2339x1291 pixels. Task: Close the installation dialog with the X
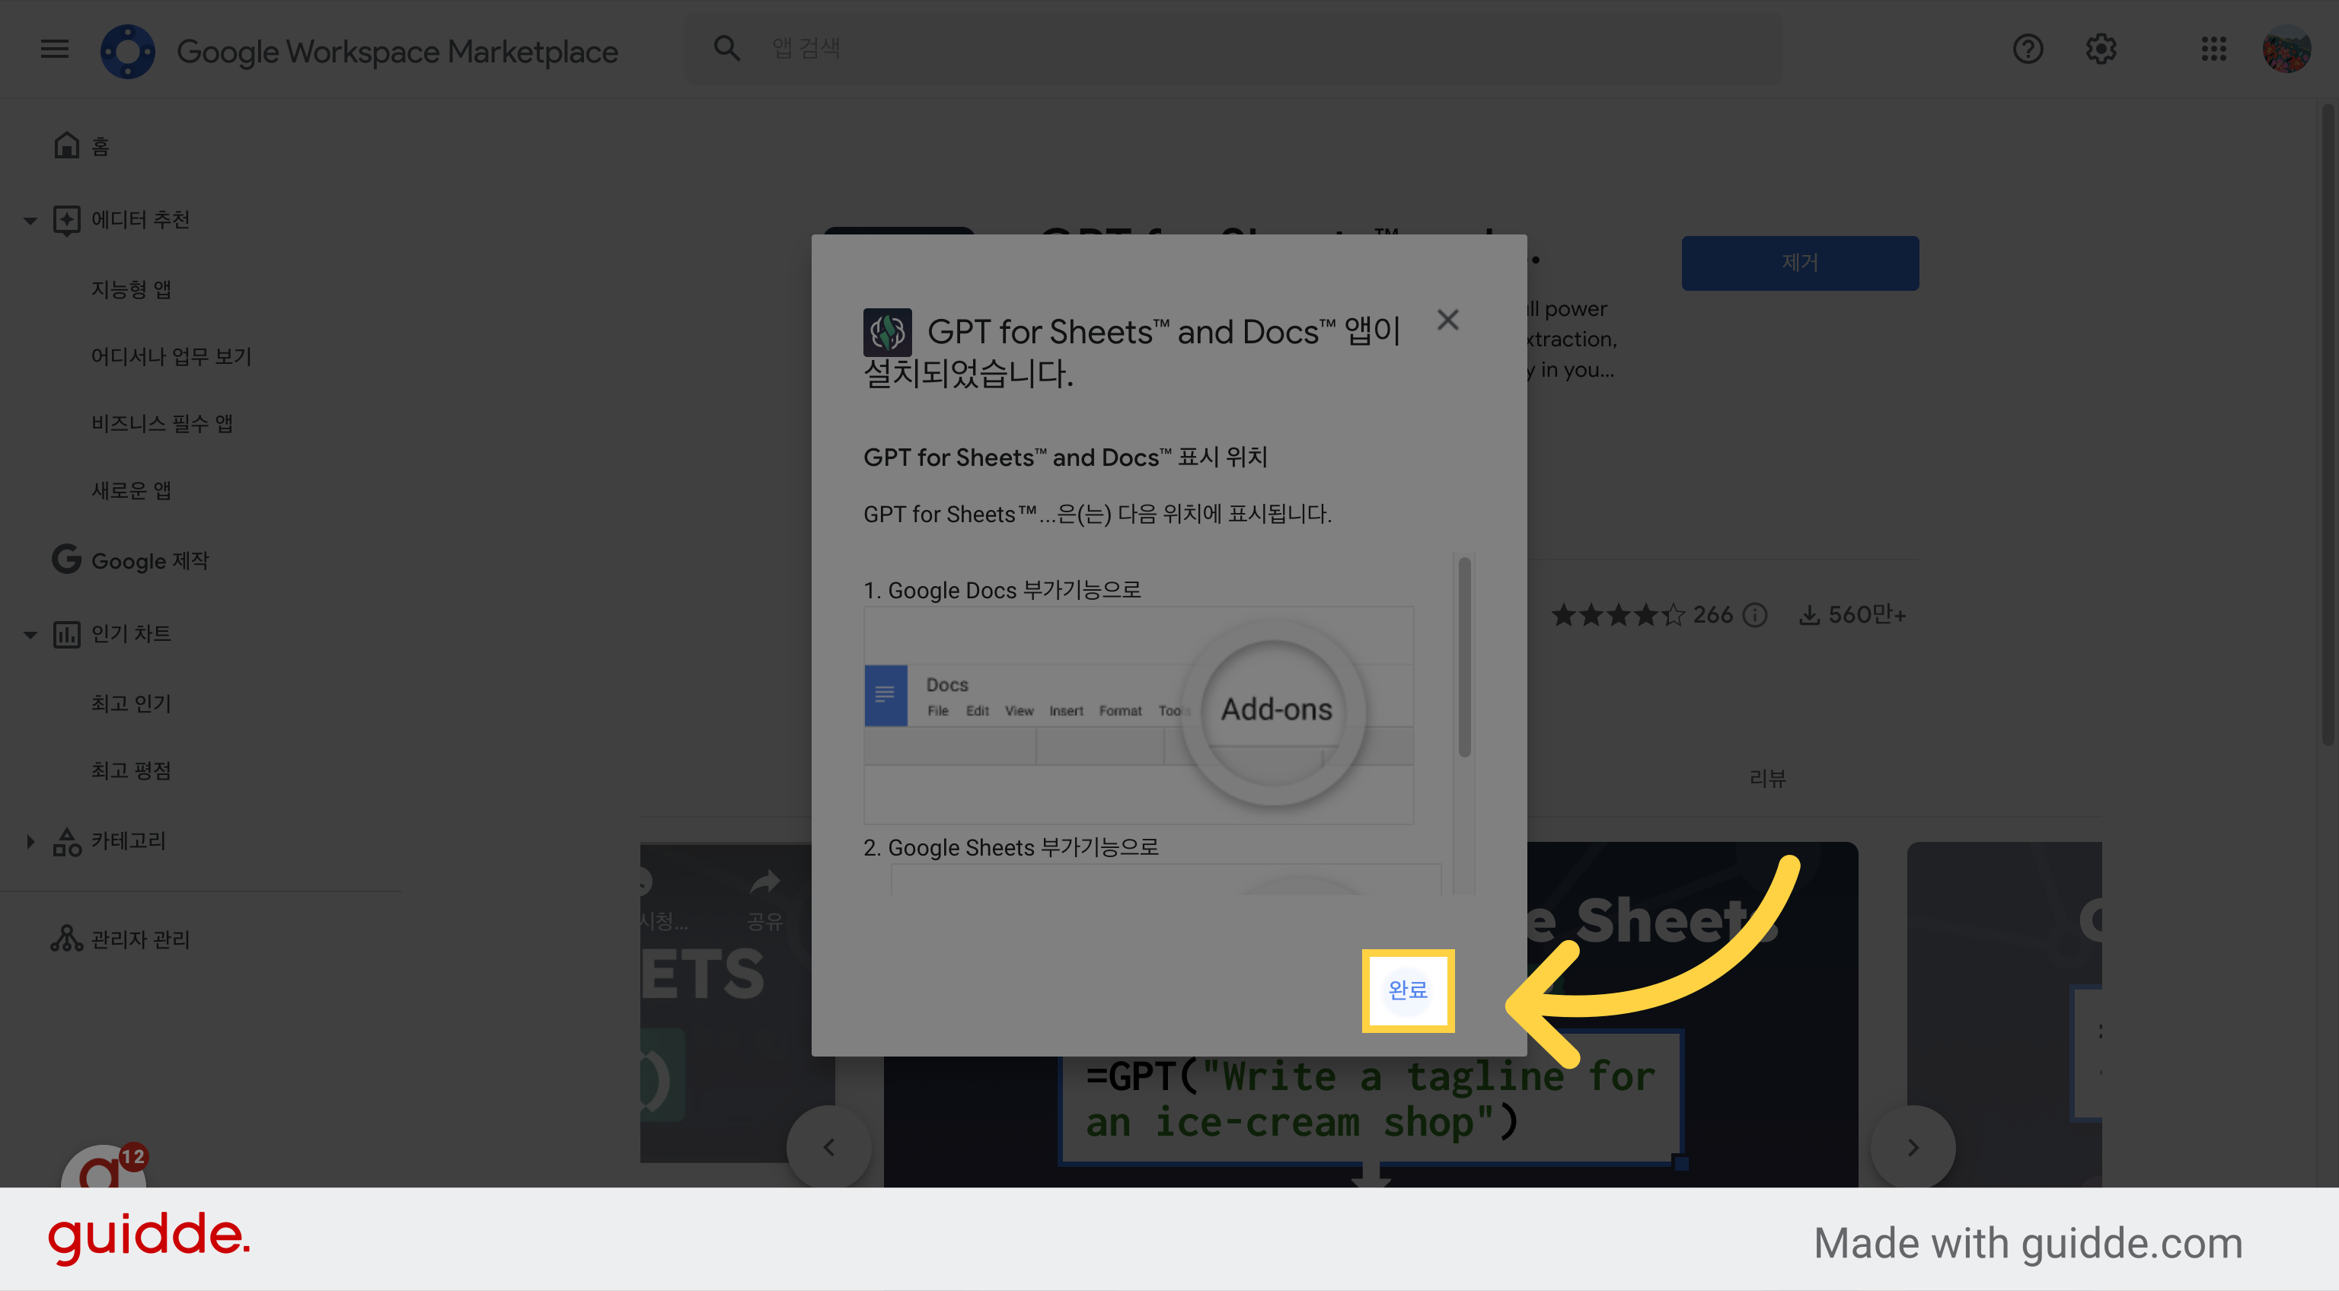(1447, 320)
